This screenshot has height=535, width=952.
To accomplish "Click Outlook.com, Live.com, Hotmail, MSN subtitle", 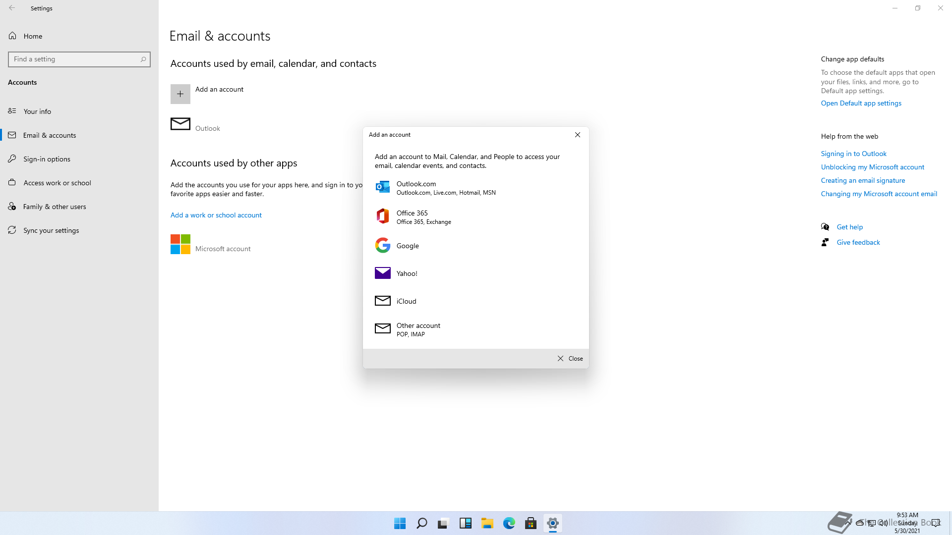I will [446, 193].
